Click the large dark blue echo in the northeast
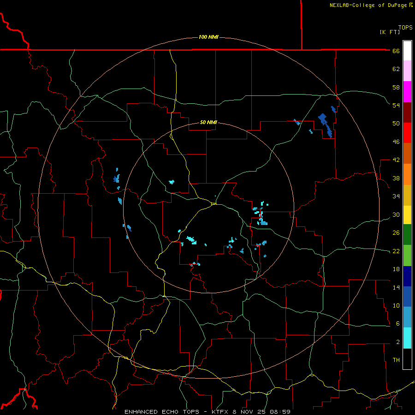The width and height of the screenshot is (415, 415). 325,125
